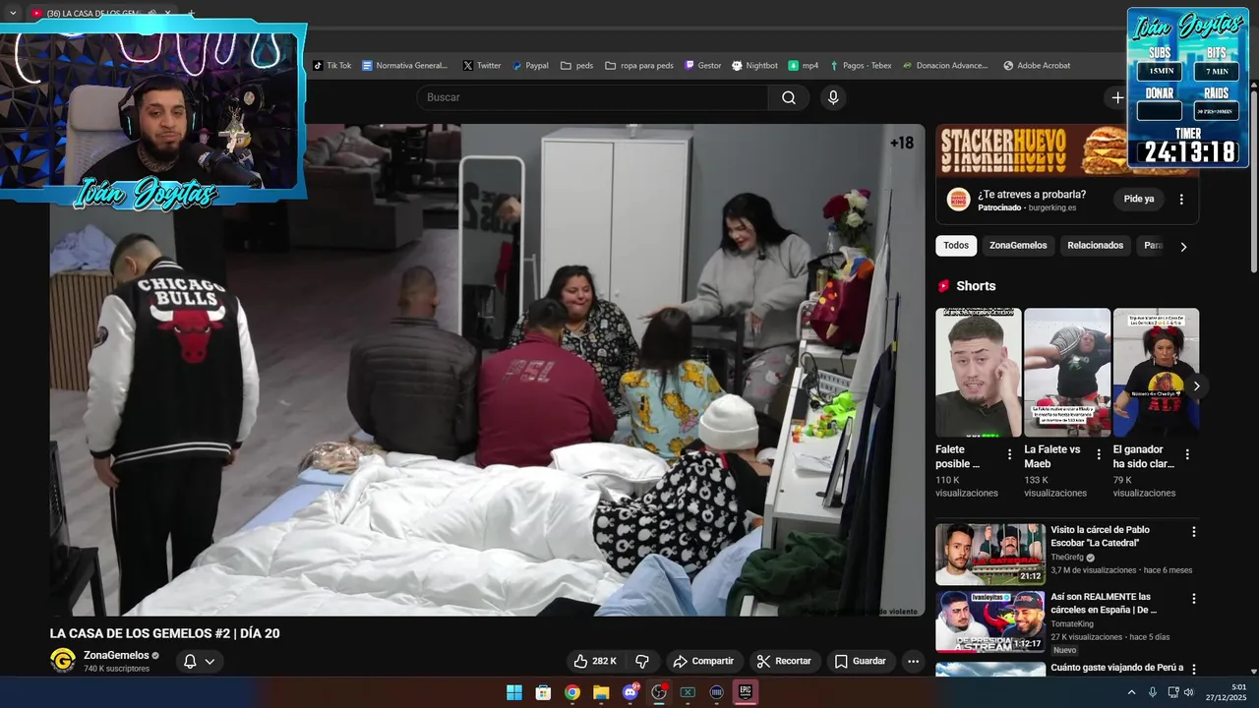1259x708 pixels.
Task: Toggle notification bell for ZonaGemelos
Action: point(190,661)
